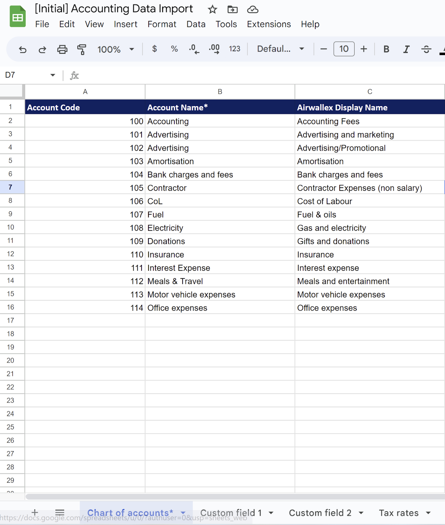Open the Tools menu
The height and width of the screenshot is (525, 445).
click(x=226, y=24)
